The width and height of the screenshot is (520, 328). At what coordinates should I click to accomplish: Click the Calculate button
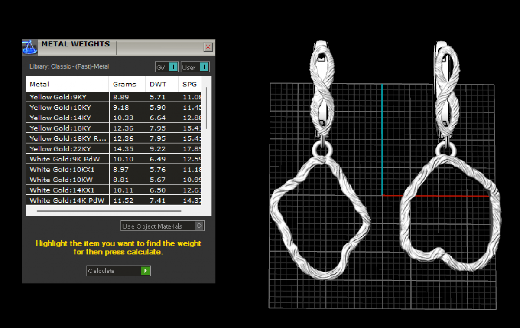[x=118, y=271]
